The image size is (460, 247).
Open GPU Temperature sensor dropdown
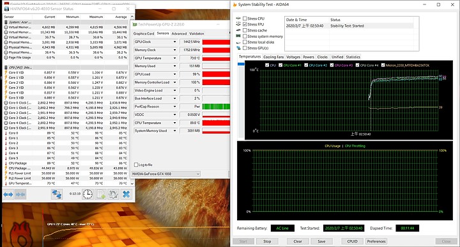coord(174,58)
